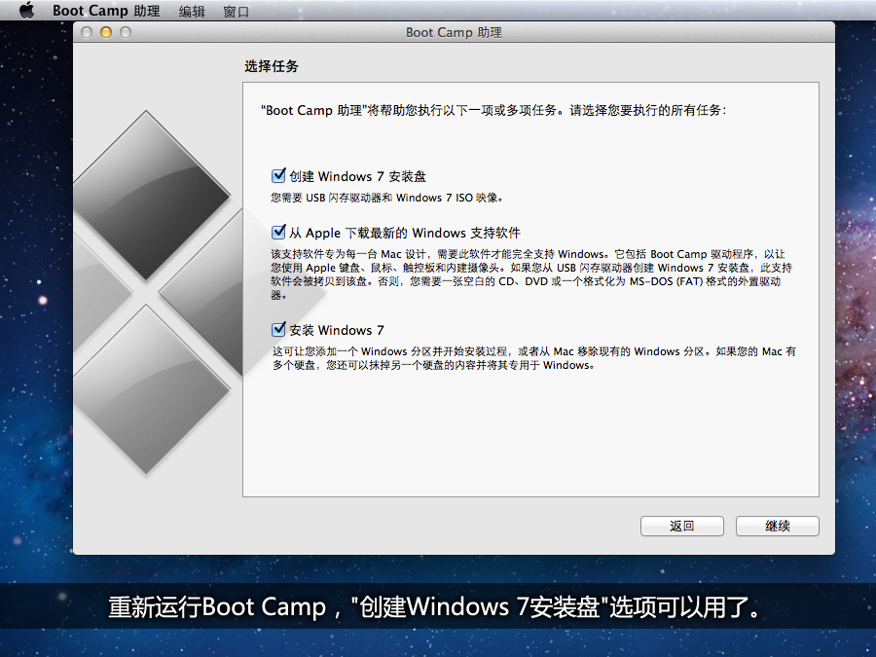Click the paragraph starting 该支持软件专为每一台 Mac 设计
This screenshot has height=657, width=876.
point(531,274)
